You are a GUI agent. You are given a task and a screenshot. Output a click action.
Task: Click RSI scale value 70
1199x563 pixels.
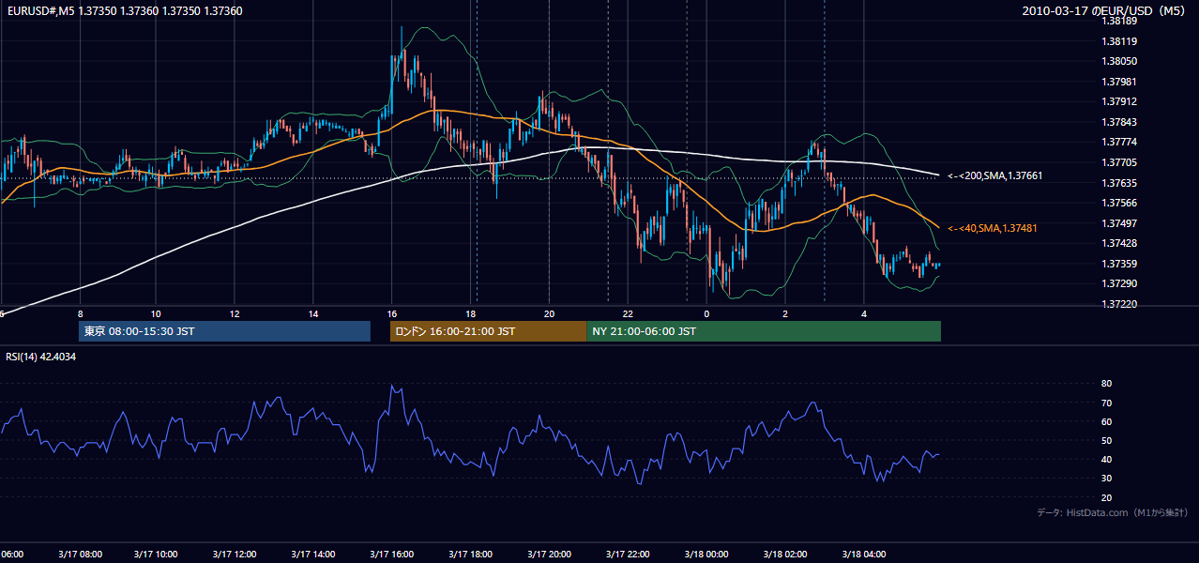pyautogui.click(x=1107, y=403)
